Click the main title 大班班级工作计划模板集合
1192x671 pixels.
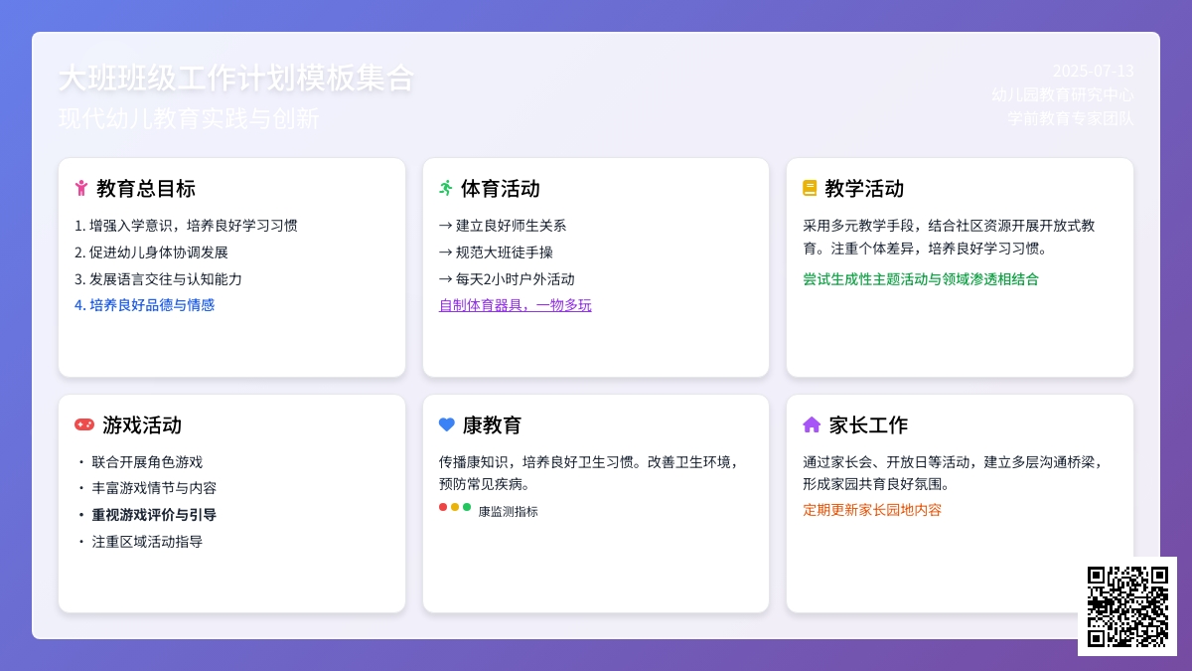(x=238, y=79)
